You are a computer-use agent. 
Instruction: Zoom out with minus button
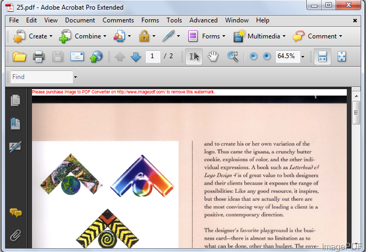[x=253, y=56]
